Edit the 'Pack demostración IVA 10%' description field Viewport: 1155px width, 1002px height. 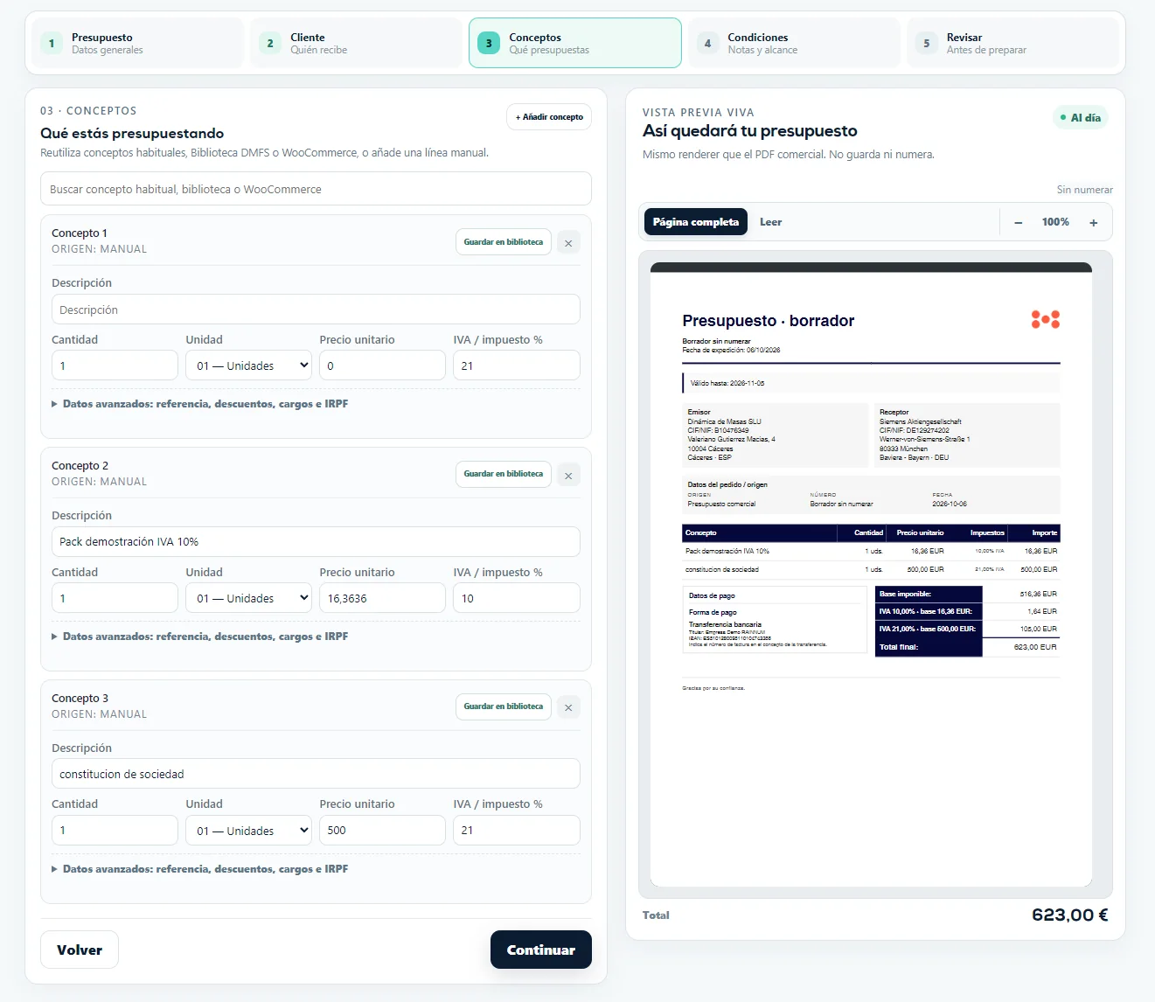[x=316, y=542]
